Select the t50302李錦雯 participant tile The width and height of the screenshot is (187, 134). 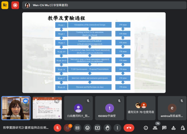coord(110,108)
